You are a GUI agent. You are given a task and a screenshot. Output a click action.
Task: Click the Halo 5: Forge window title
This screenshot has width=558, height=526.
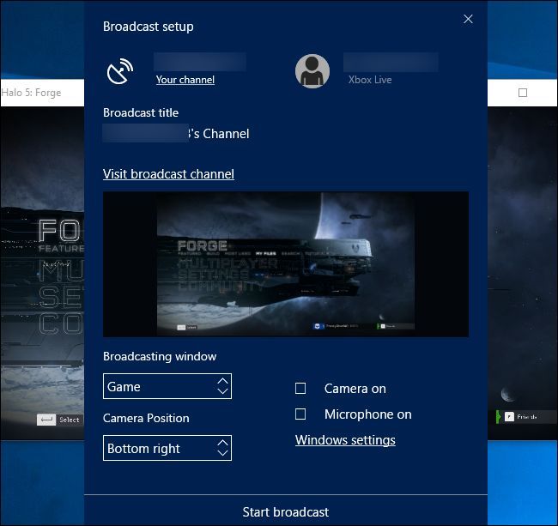click(x=31, y=93)
